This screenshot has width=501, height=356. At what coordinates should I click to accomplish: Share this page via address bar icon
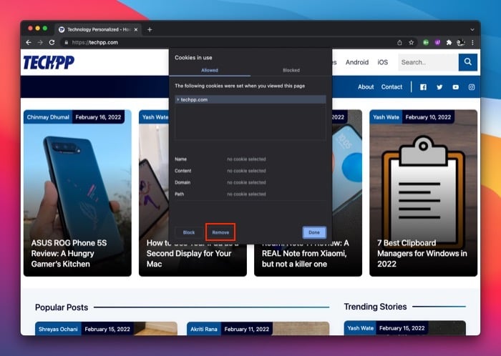(399, 42)
